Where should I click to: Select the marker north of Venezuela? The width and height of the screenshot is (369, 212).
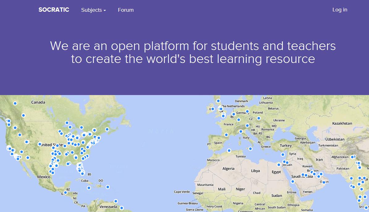[x=116, y=201]
